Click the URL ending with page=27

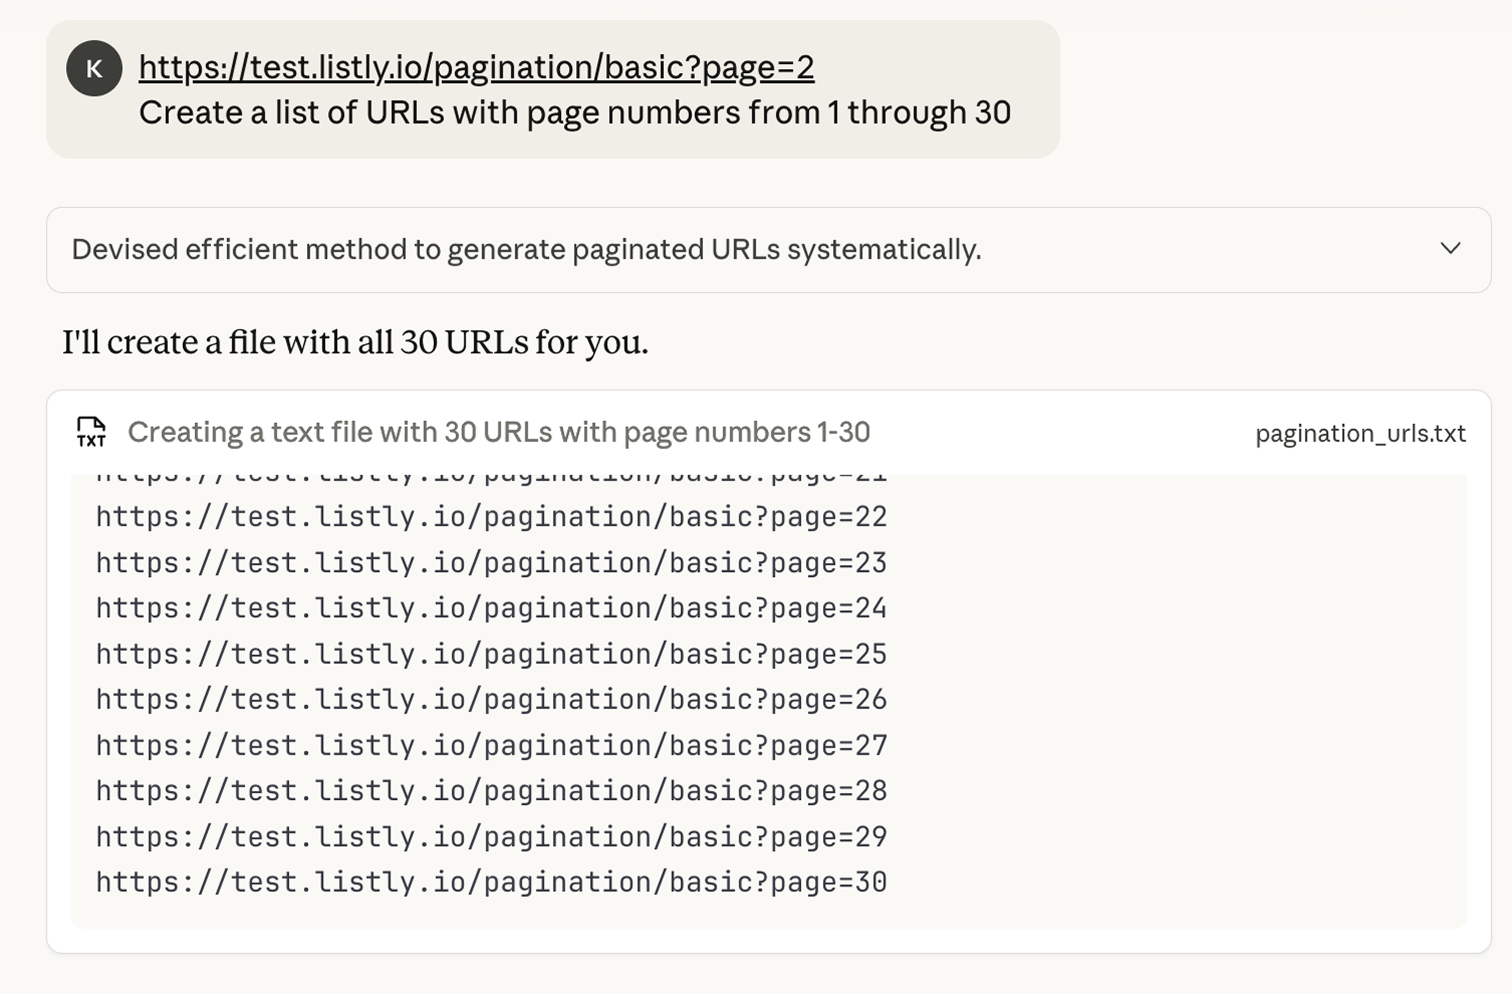[491, 745]
